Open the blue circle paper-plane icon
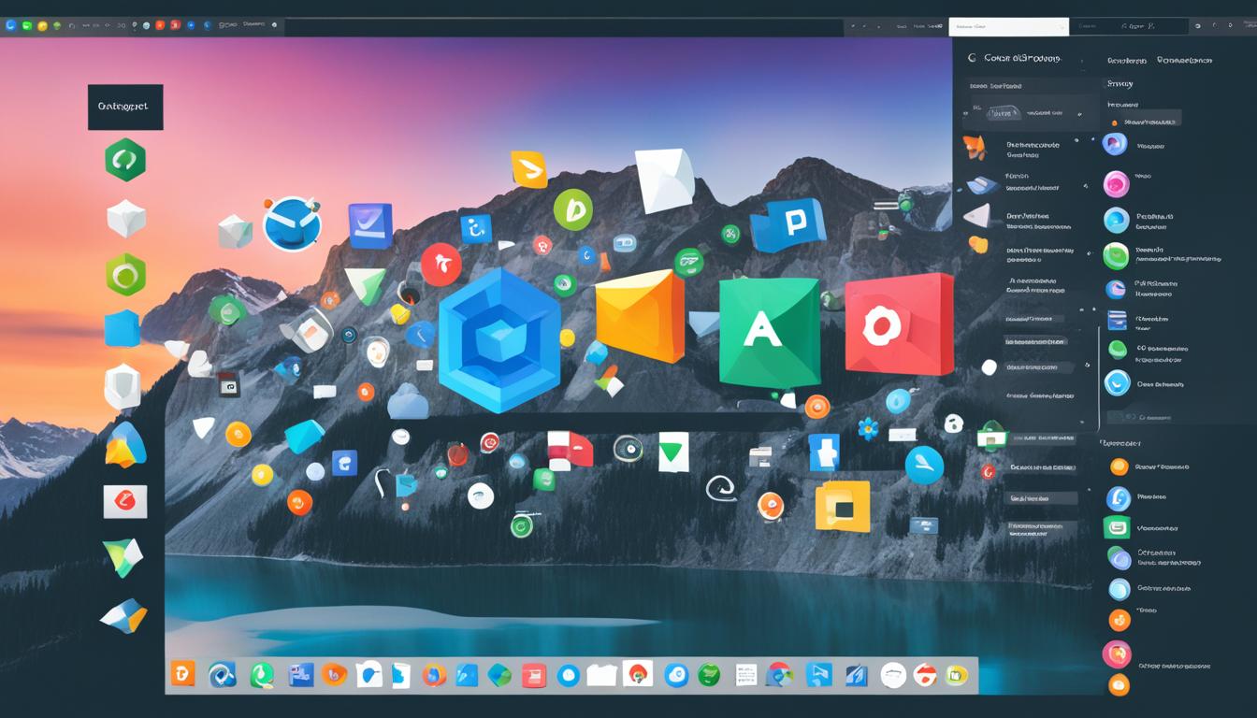The width and height of the screenshot is (1257, 718). [924, 465]
